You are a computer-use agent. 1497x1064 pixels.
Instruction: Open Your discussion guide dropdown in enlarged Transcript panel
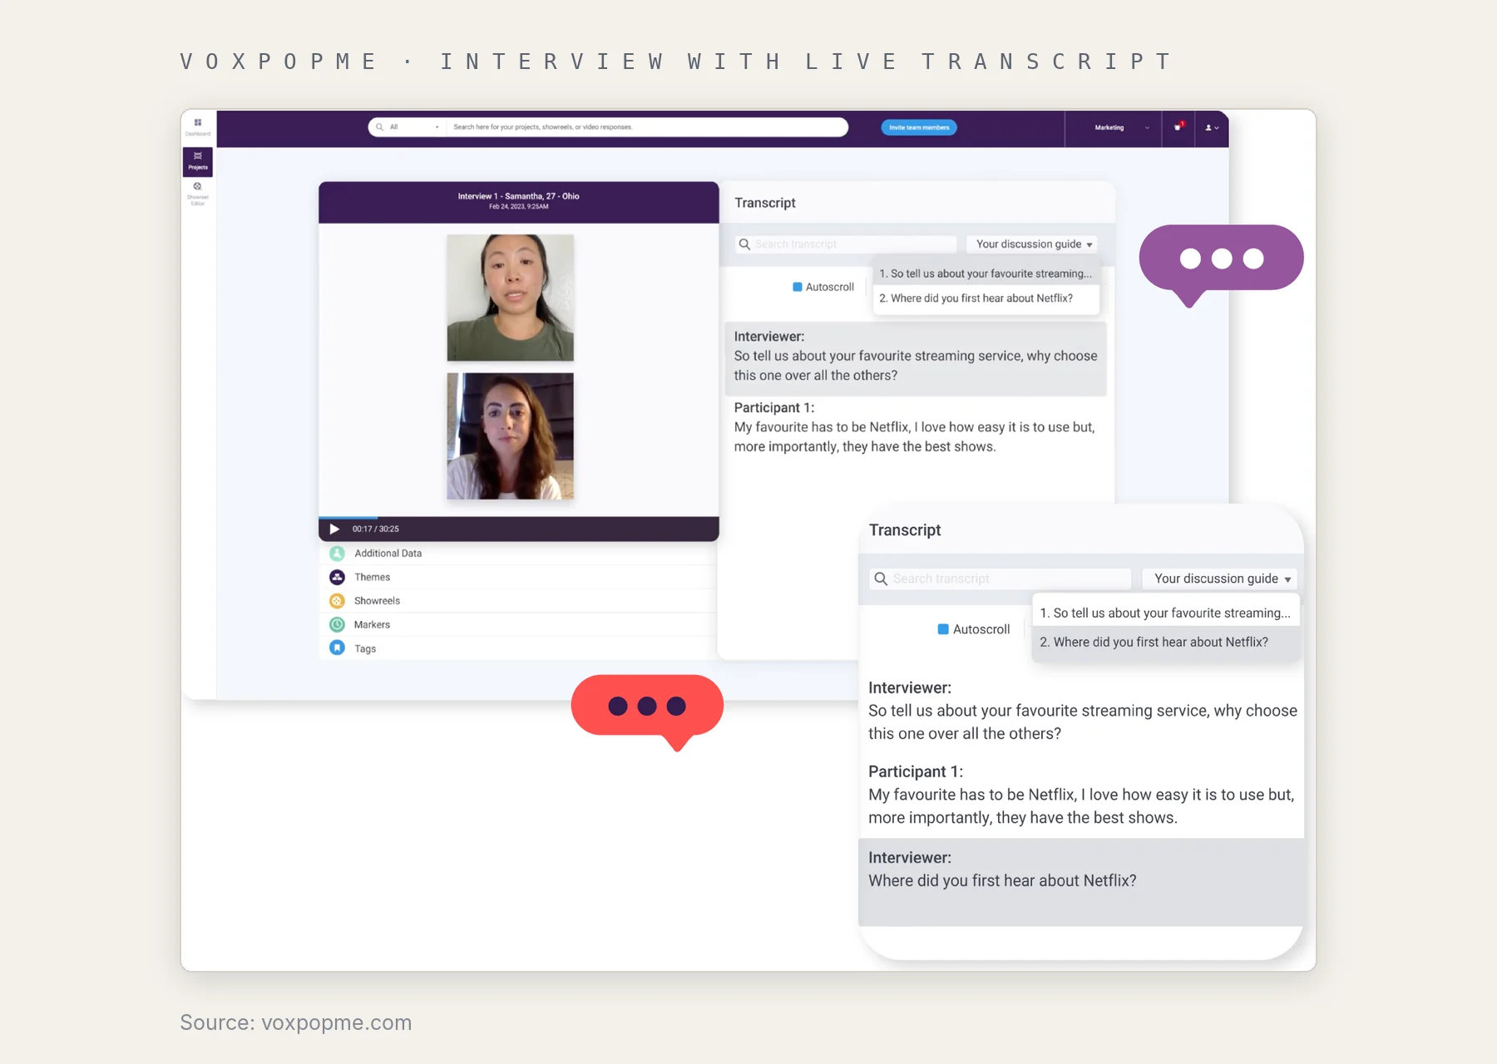1220,579
